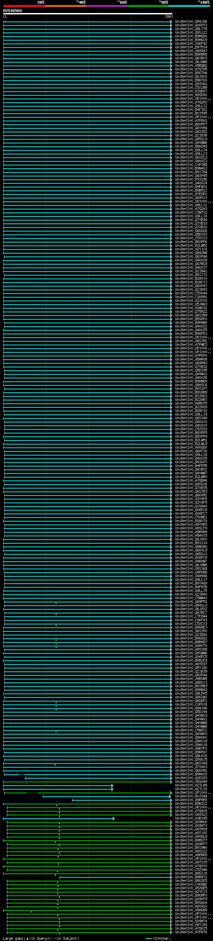Select hit UniRef100_Q6XZC2
The image size is (213, 941).
[191, 157]
